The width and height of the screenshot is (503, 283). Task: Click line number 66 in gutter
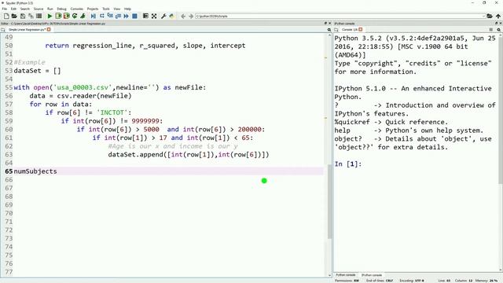click(9, 180)
